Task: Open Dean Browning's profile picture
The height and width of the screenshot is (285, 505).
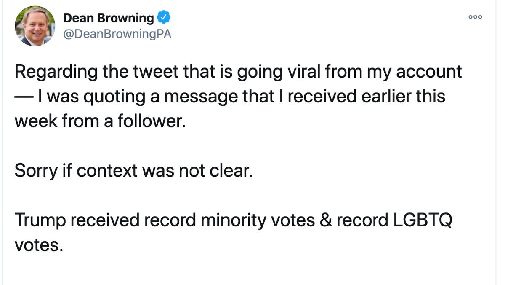Action: [35, 26]
